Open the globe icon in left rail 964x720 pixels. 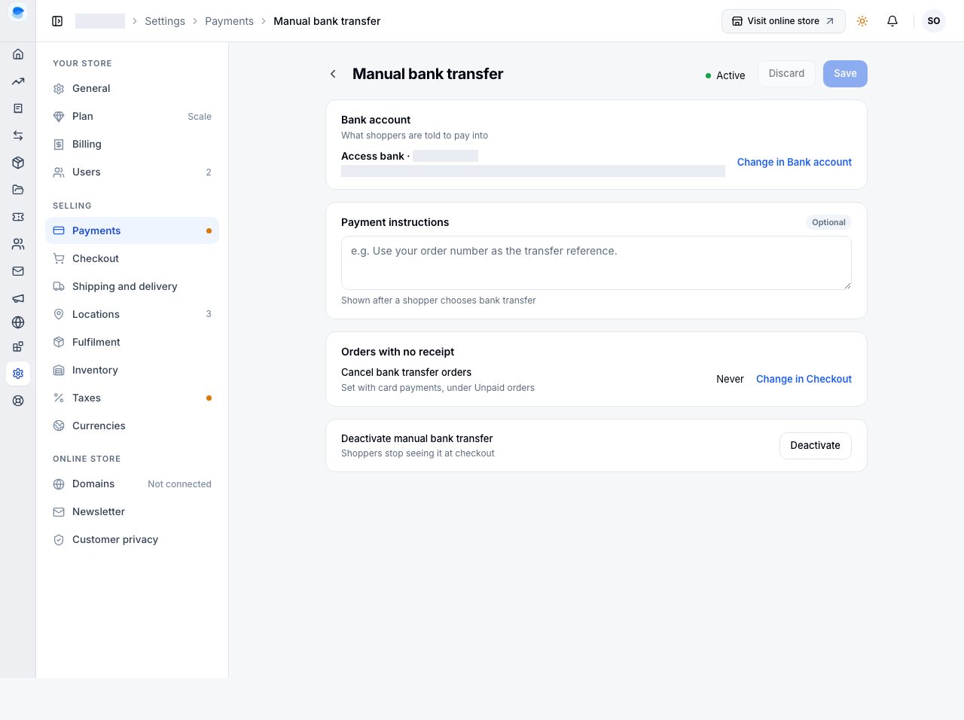point(18,322)
